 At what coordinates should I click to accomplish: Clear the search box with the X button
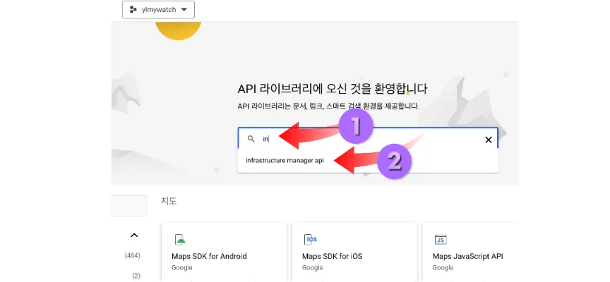pyautogui.click(x=489, y=140)
